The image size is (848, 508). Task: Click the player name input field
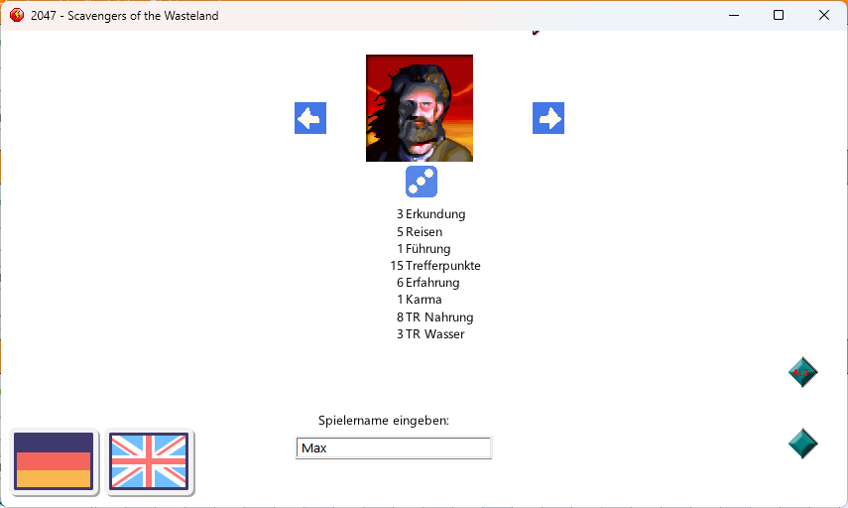tap(394, 448)
